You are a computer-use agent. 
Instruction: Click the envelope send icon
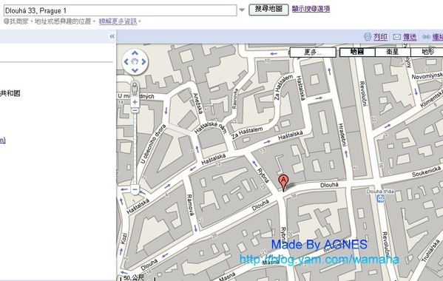pos(397,37)
